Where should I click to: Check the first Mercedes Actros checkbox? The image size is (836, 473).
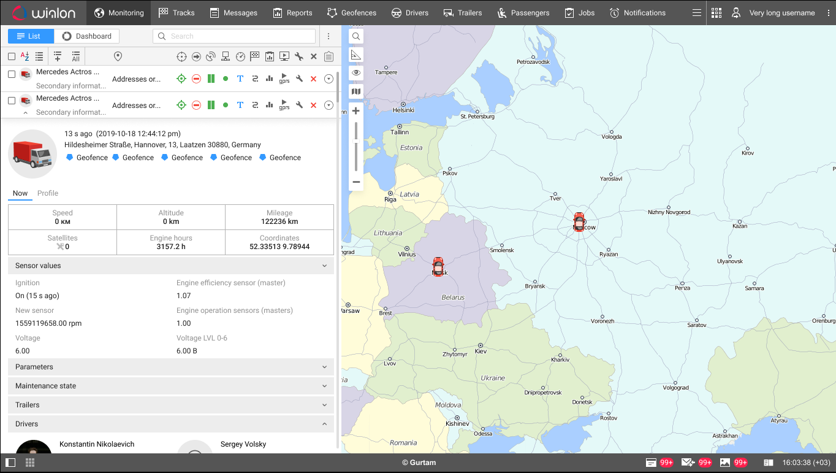point(12,74)
